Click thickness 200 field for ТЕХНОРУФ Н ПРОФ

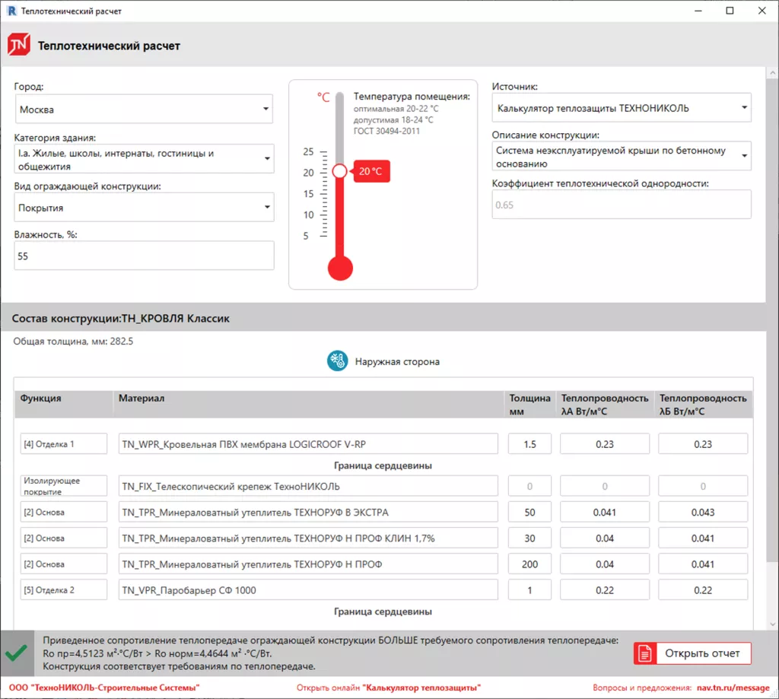pyautogui.click(x=529, y=564)
